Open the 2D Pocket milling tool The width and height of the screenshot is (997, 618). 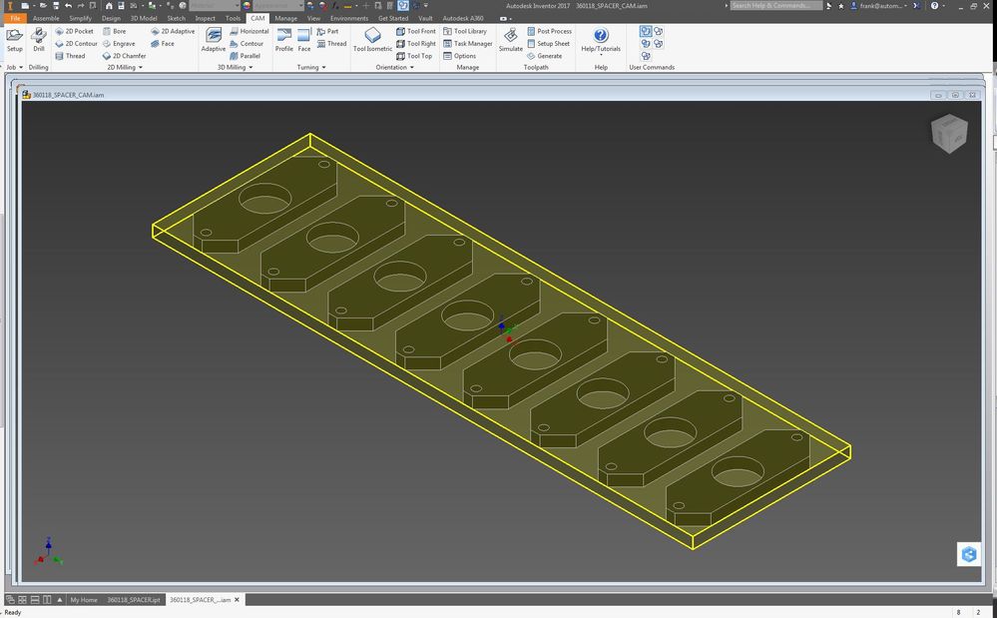[74, 31]
